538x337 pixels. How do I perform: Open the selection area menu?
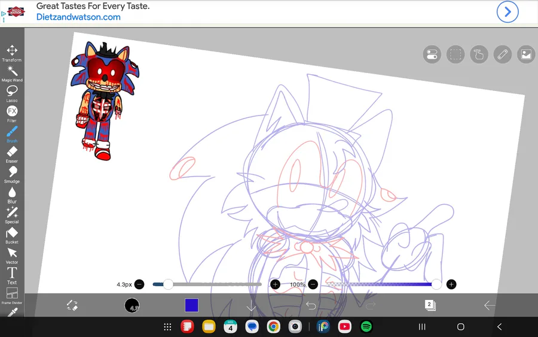pyautogui.click(x=456, y=54)
